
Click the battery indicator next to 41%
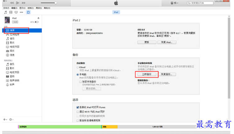37,22
